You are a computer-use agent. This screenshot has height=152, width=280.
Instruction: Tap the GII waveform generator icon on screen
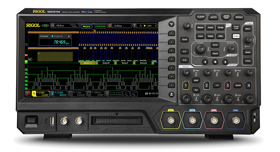134,94
